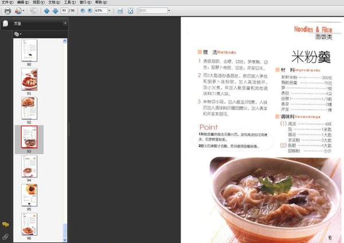
Task: Click the 米粉羹 recipe title in document
Action: pyautogui.click(x=311, y=57)
